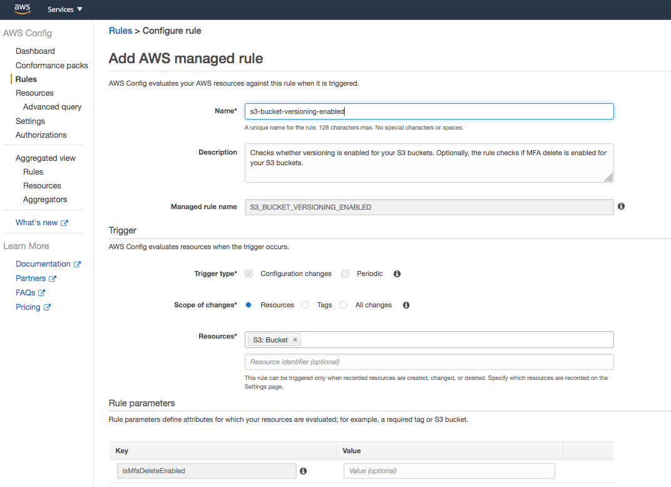Screen dimensions: 671x487
Task: Click the info icon beside Scope of changes
Action: pyautogui.click(x=406, y=305)
